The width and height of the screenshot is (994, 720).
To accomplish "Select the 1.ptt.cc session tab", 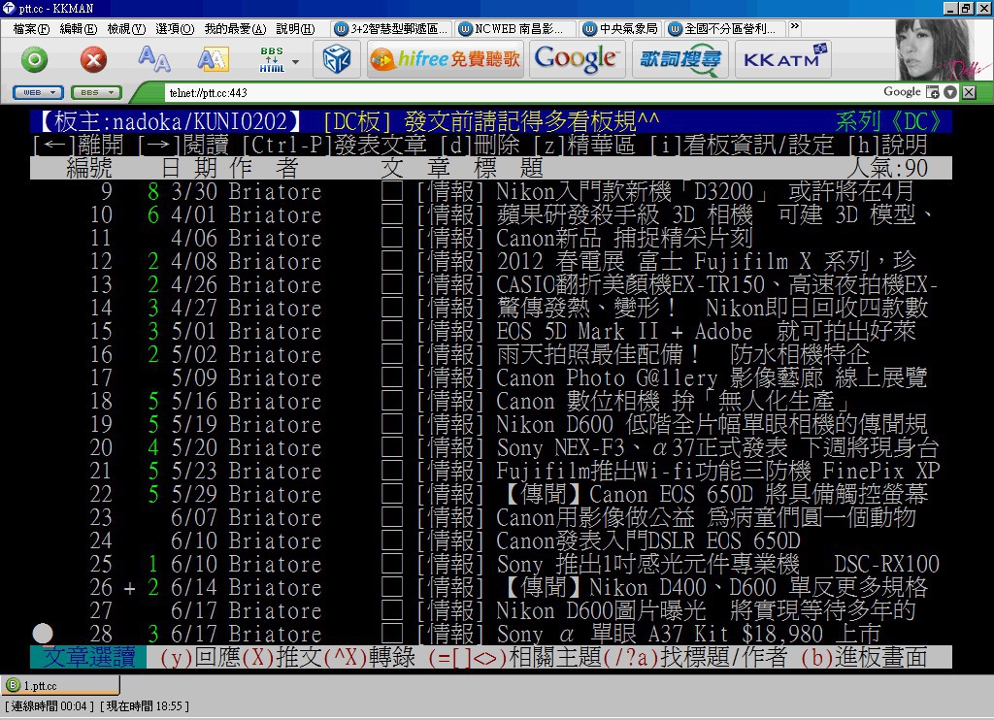I will [x=61, y=685].
